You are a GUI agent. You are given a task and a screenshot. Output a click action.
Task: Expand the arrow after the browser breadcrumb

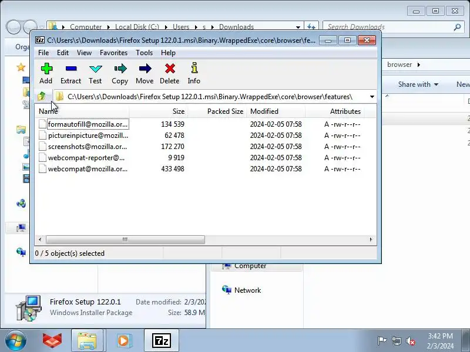tap(419, 65)
